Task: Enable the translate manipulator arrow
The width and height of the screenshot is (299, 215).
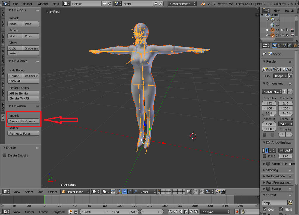Action: pyautogui.click(x=125, y=192)
